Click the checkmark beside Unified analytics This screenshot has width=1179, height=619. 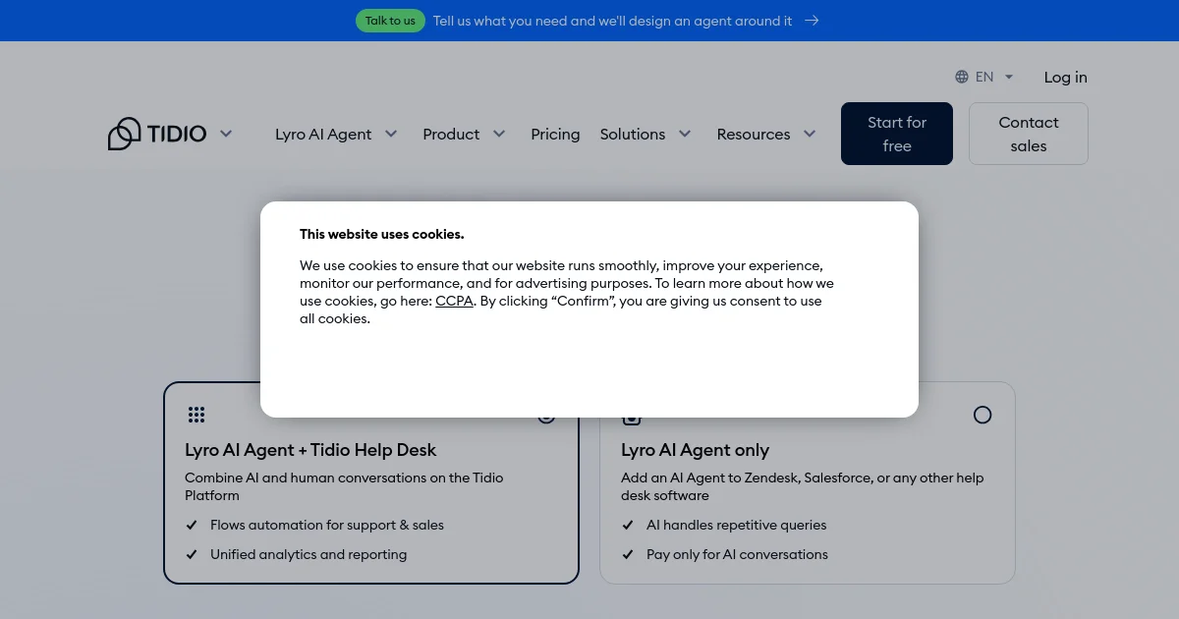(192, 554)
